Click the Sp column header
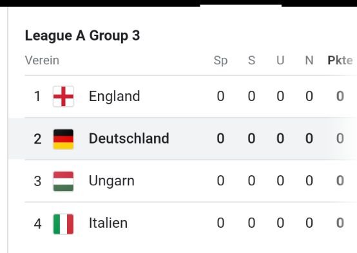Viewport: 357px width, 253px height. tap(220, 61)
